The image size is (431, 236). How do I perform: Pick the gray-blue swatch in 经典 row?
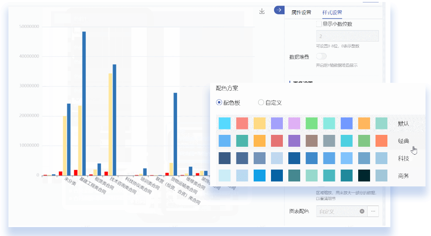[x=329, y=141]
